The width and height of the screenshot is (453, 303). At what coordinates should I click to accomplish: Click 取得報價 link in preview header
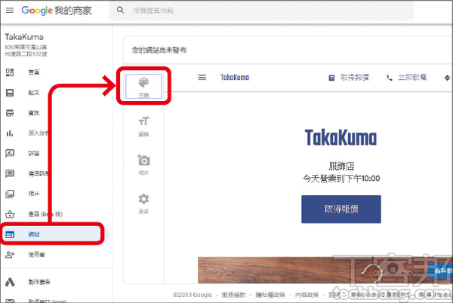pos(349,78)
